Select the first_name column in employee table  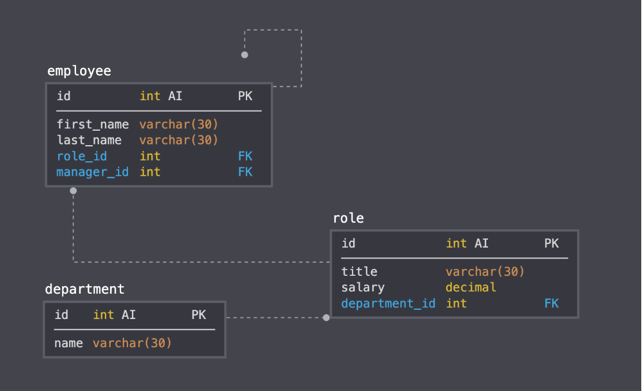[x=93, y=124]
